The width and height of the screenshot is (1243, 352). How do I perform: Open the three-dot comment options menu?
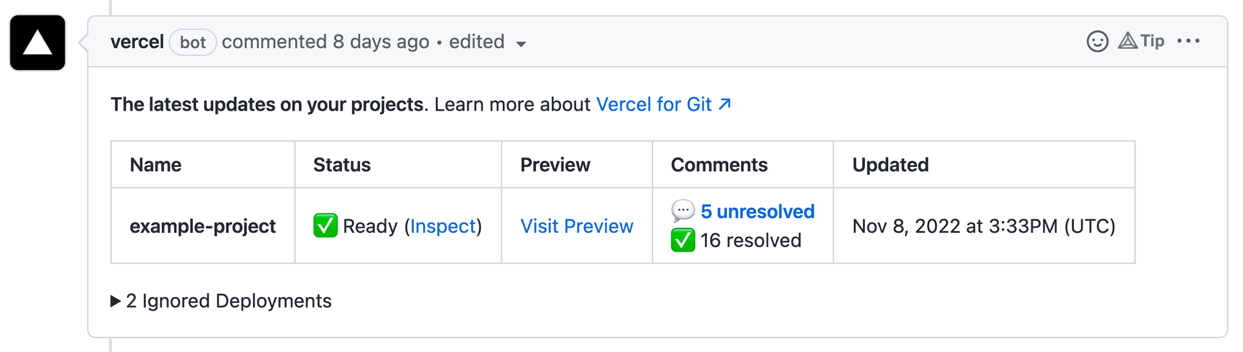click(1188, 41)
